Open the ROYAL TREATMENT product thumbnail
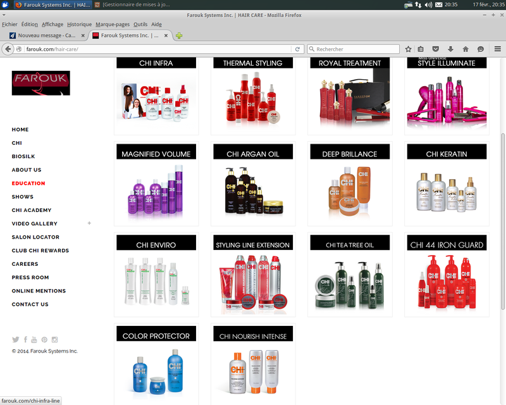The image size is (506, 405). pos(350,96)
